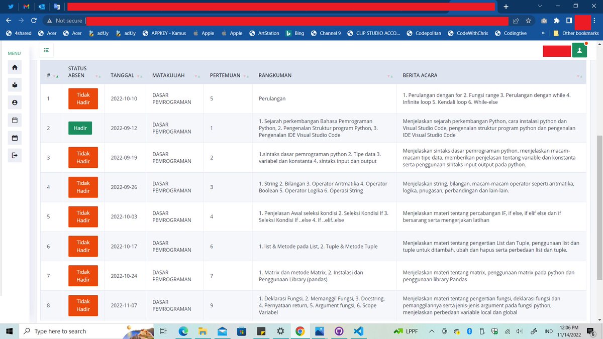Click the Perulangan summary text
This screenshot has width=603, height=339.
point(272,98)
